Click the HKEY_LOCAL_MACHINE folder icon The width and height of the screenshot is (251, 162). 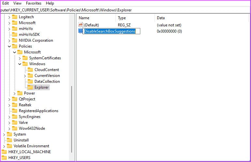point(4,152)
